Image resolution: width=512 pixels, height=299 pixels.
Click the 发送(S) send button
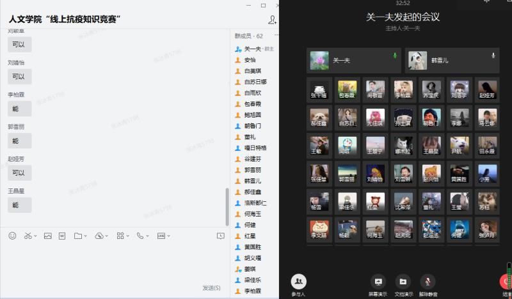tap(211, 288)
